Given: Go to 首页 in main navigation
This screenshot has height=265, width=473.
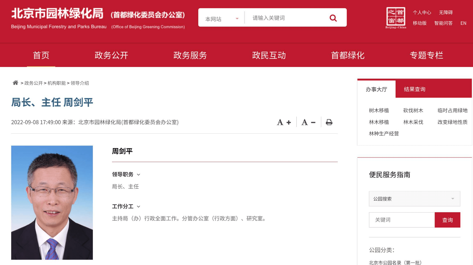Looking at the screenshot, I should pos(41,55).
